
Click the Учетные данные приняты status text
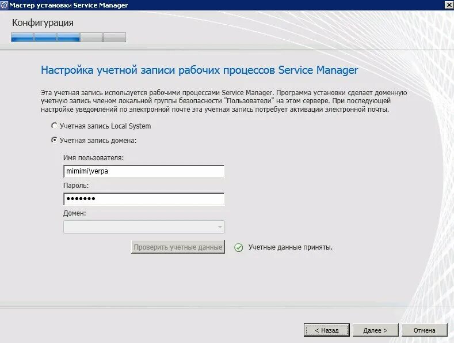click(291, 247)
